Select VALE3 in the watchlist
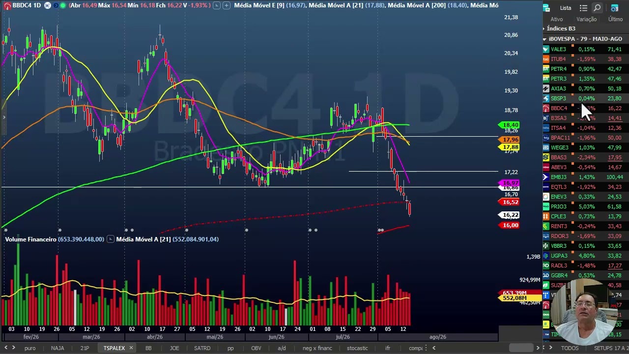This screenshot has height=354, width=629. tap(586, 49)
